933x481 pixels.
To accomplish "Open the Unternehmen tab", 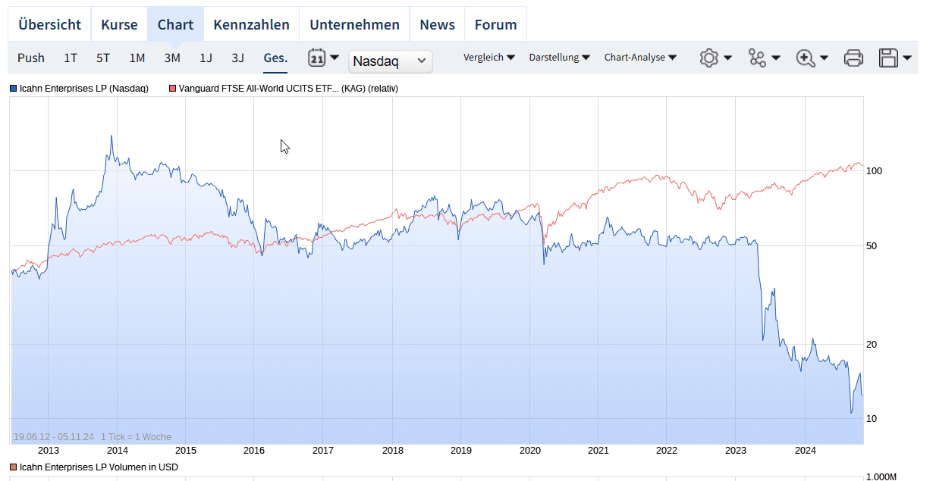I will point(354,24).
